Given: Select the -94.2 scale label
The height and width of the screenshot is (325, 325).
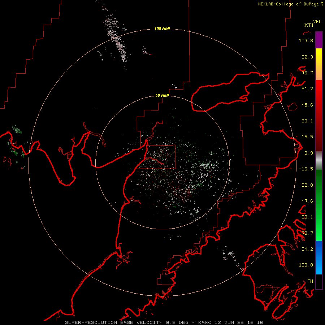Looking at the screenshot, I should (x=306, y=249).
